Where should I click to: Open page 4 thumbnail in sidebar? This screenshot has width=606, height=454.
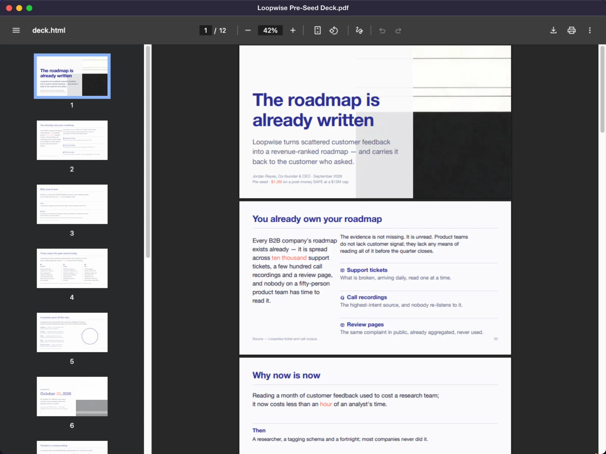(72, 268)
